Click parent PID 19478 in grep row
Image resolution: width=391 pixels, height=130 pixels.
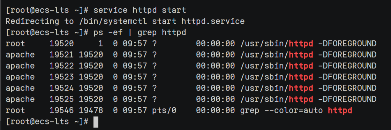pyautogui.click(x=91, y=110)
